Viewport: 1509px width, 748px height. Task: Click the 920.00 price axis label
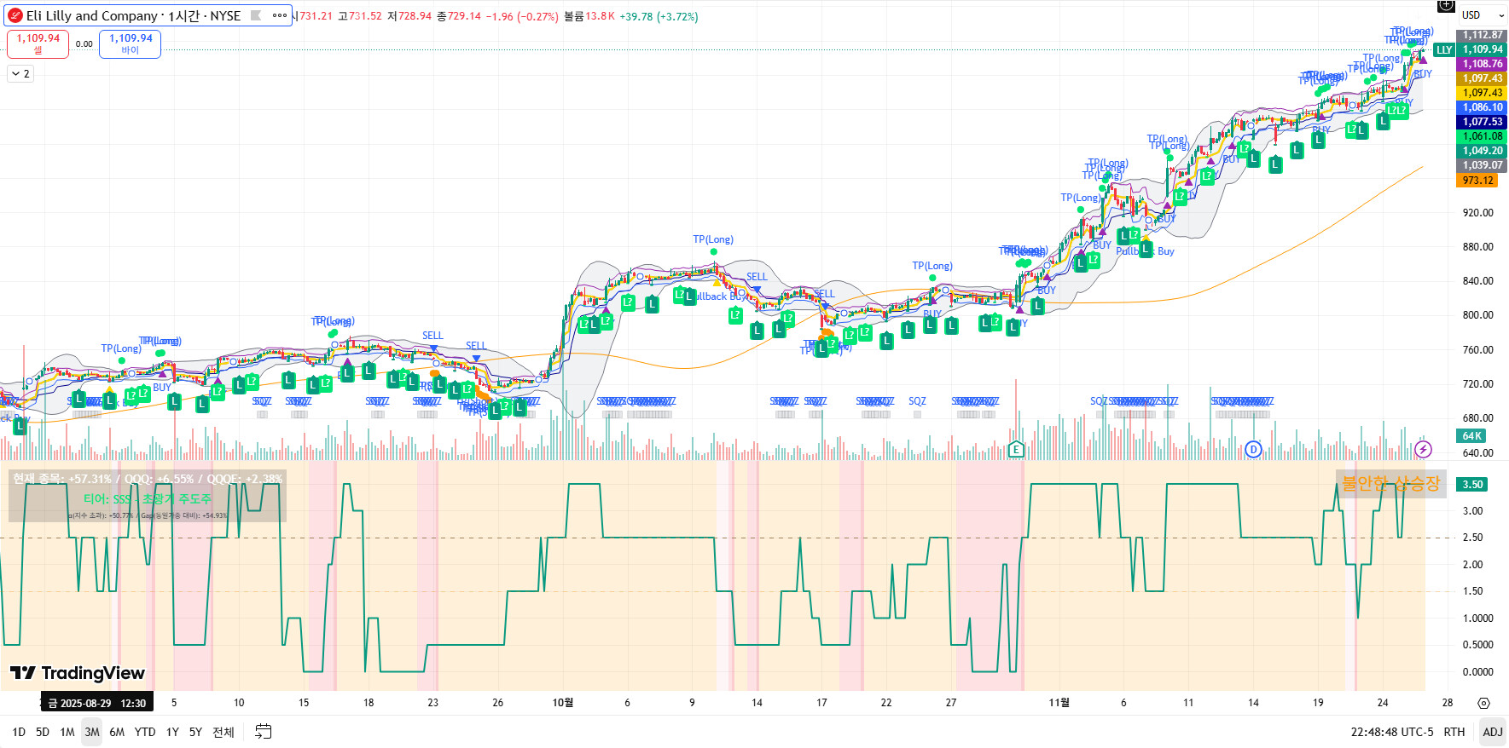pos(1478,213)
